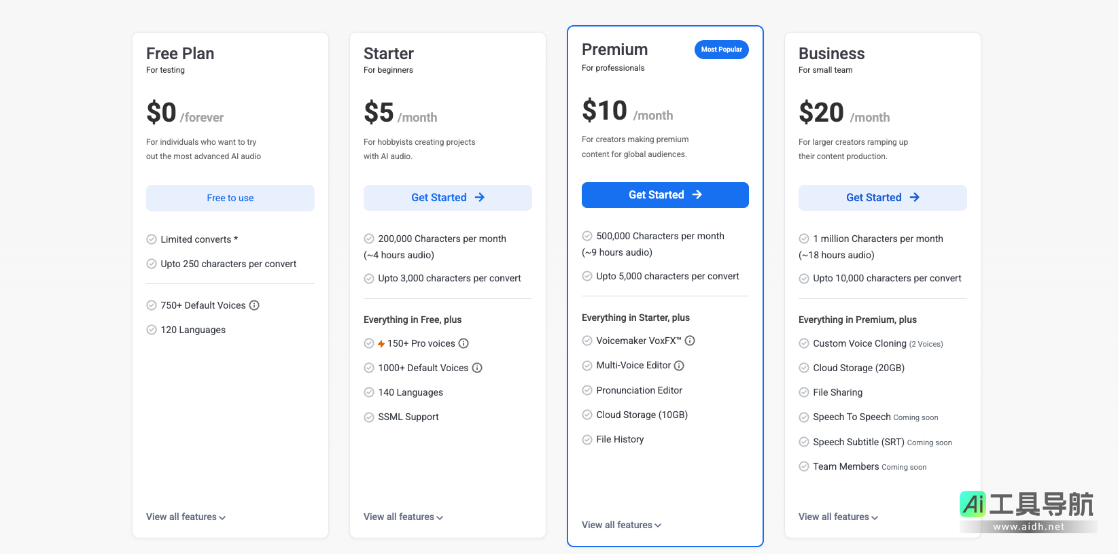1118x554 pixels.
Task: Click info icon beside Voicemaker VoxFX
Action: pos(690,341)
